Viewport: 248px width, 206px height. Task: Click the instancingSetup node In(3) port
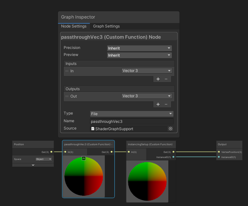click(x=129, y=152)
